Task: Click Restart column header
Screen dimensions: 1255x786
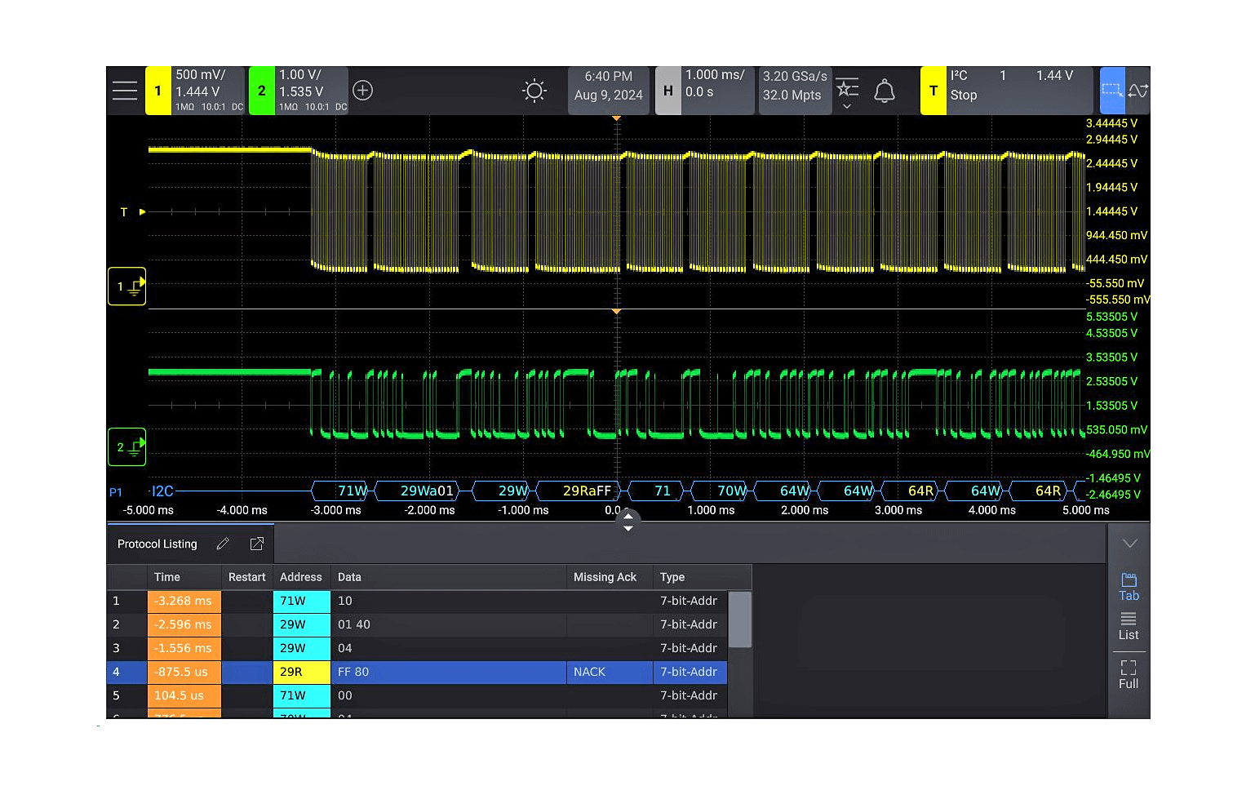Action: click(247, 577)
